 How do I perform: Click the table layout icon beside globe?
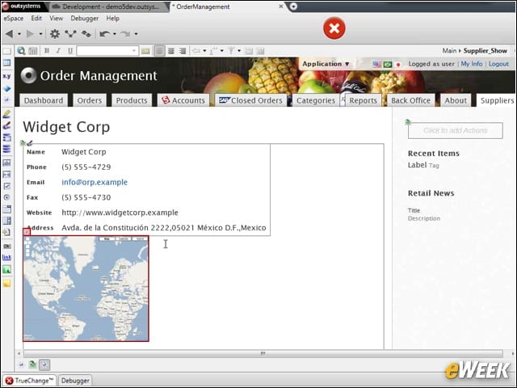(x=32, y=51)
